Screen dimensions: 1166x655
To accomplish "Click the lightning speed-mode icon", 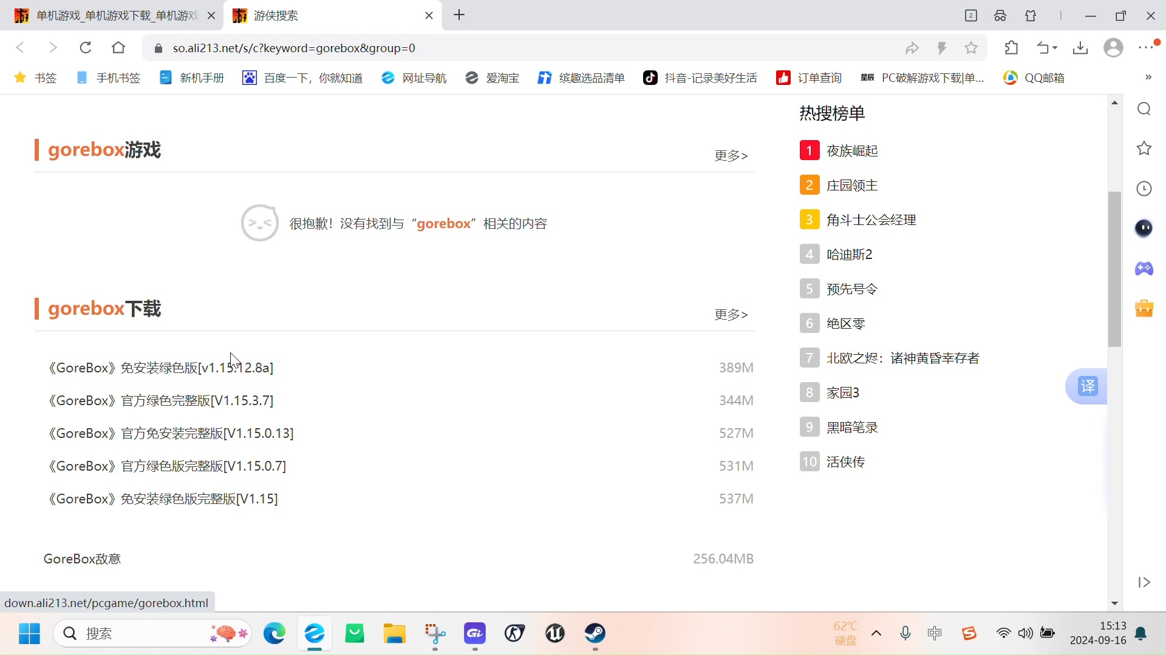I will 942,48.
